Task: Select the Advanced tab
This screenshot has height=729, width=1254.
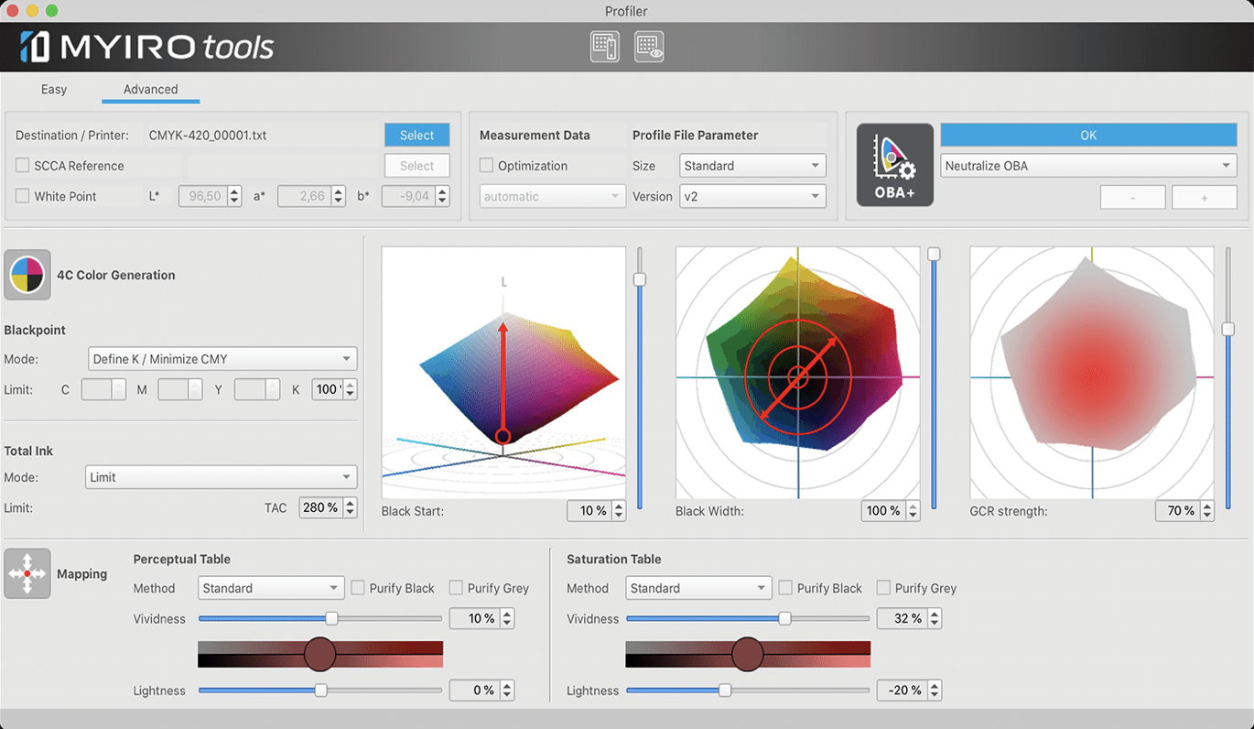Action: point(150,89)
